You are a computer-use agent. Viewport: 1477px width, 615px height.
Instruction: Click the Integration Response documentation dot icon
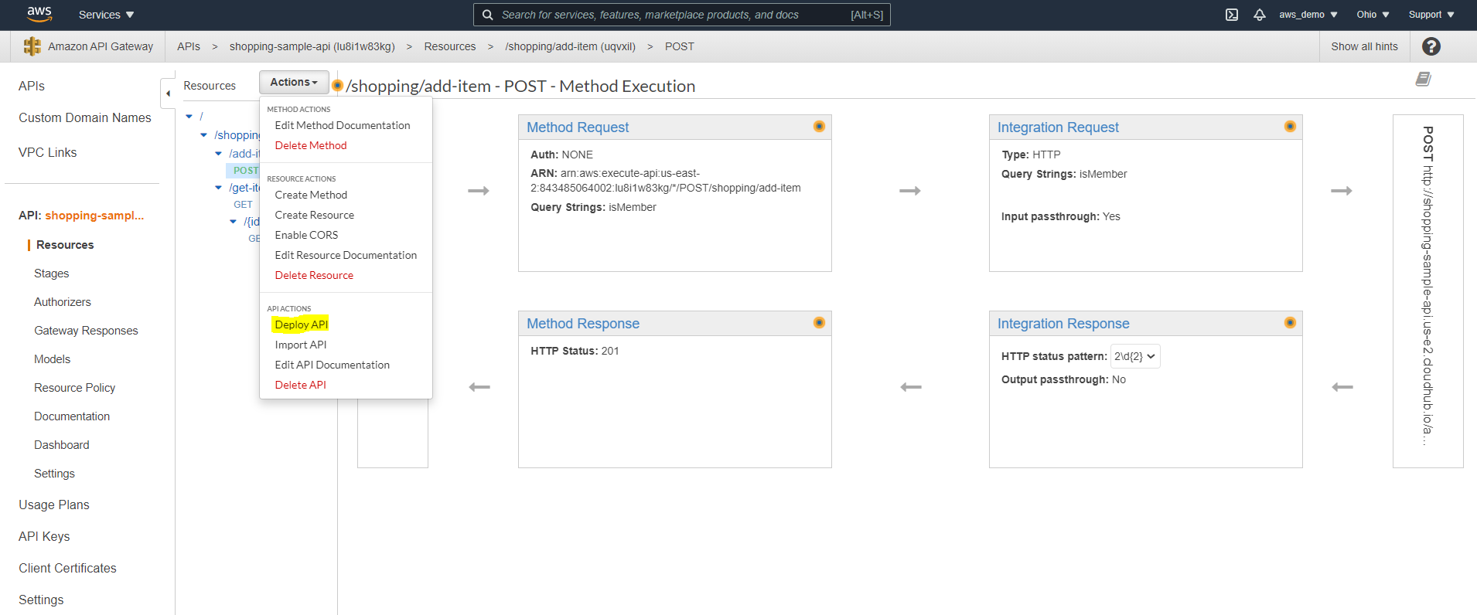click(1290, 323)
